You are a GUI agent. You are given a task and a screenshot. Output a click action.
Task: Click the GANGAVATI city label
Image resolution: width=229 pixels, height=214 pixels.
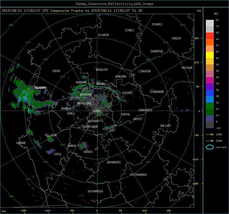(145, 110)
